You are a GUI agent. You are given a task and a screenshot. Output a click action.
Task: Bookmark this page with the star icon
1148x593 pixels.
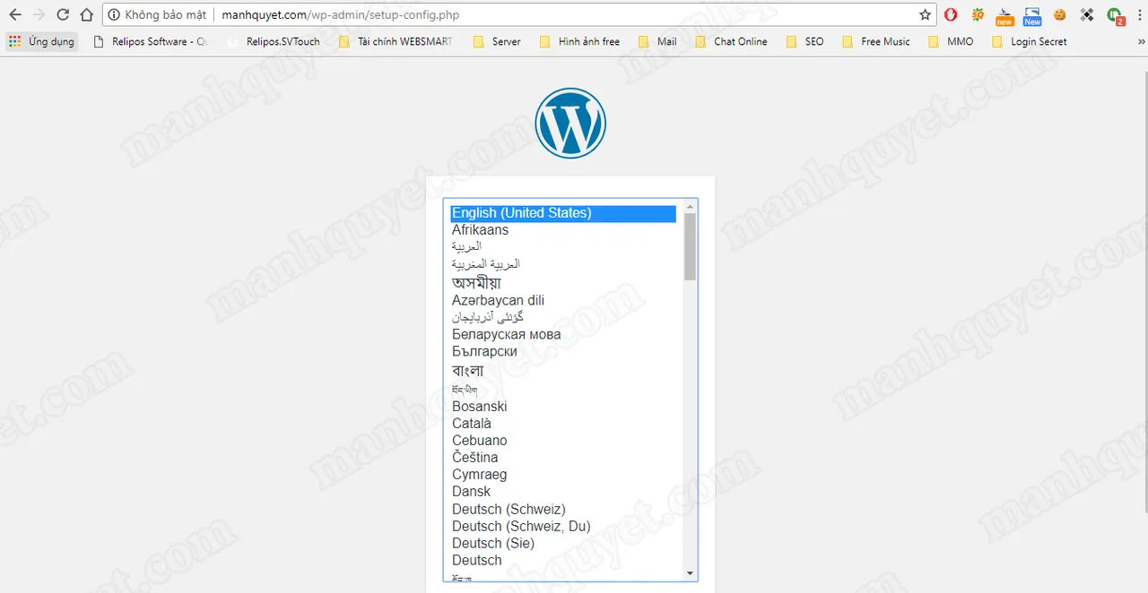[925, 14]
